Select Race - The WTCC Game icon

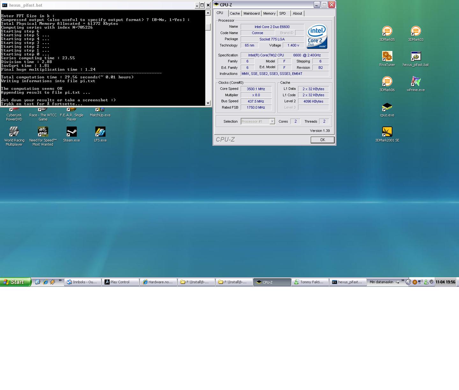click(x=43, y=115)
